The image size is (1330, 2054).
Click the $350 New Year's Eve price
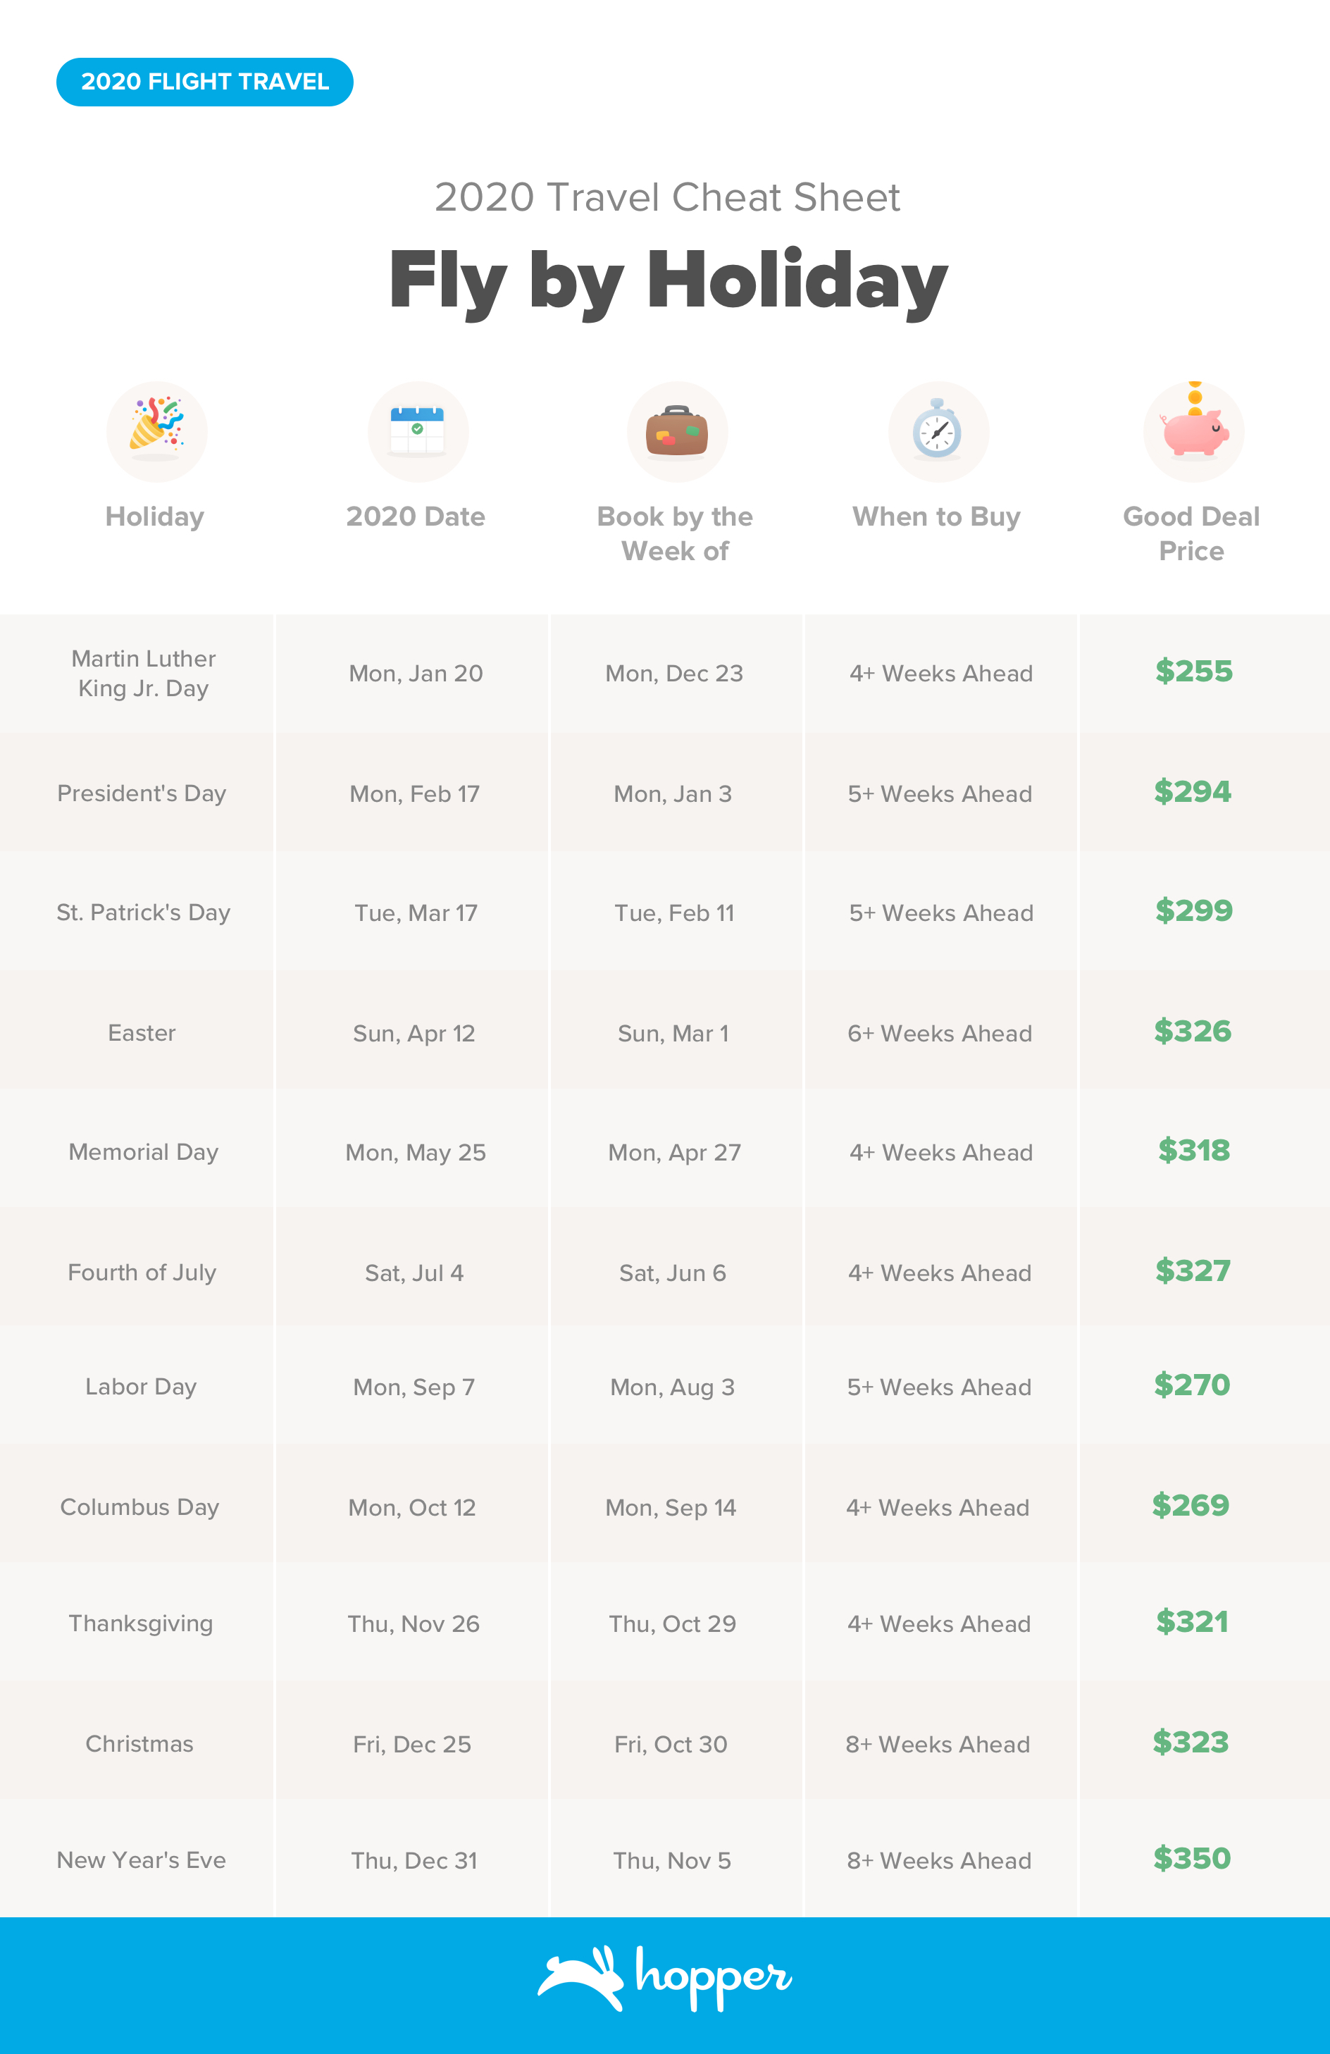(1192, 1858)
